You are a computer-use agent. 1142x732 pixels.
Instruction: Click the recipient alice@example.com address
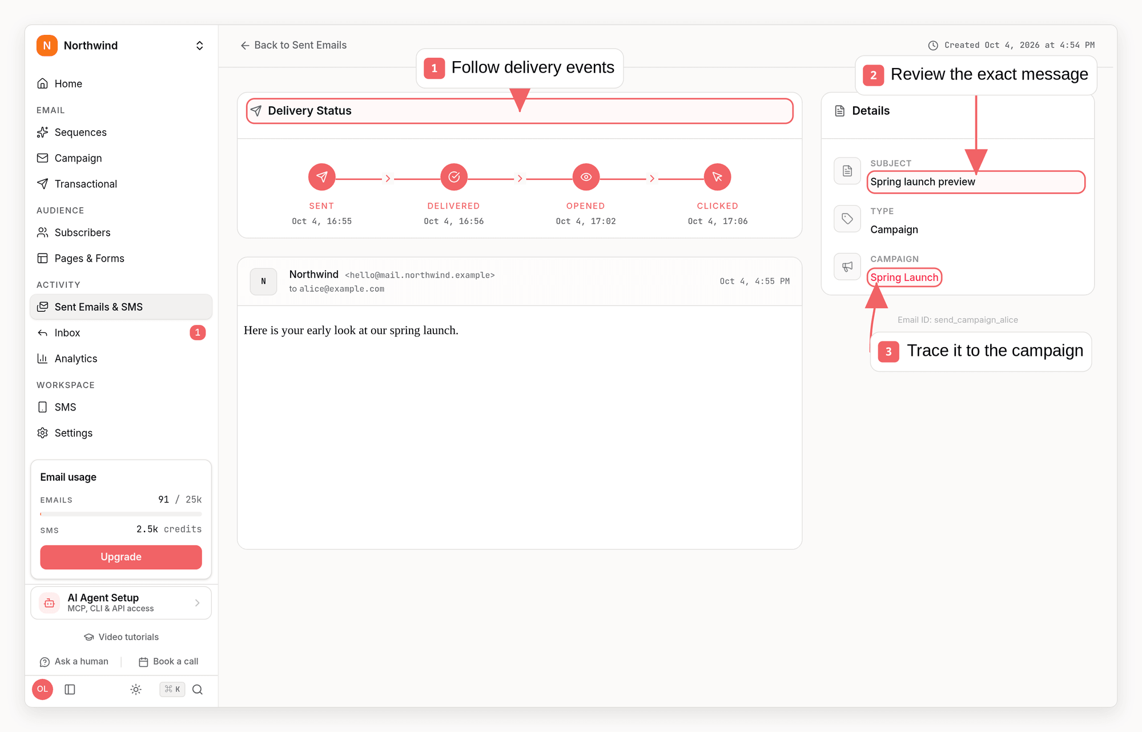pyautogui.click(x=341, y=289)
